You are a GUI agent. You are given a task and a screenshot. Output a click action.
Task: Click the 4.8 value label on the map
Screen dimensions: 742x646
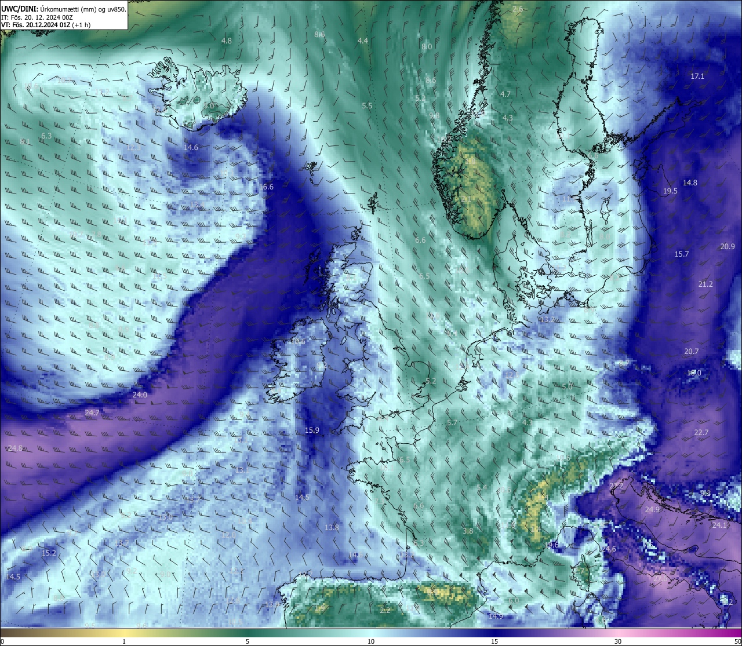point(227,41)
